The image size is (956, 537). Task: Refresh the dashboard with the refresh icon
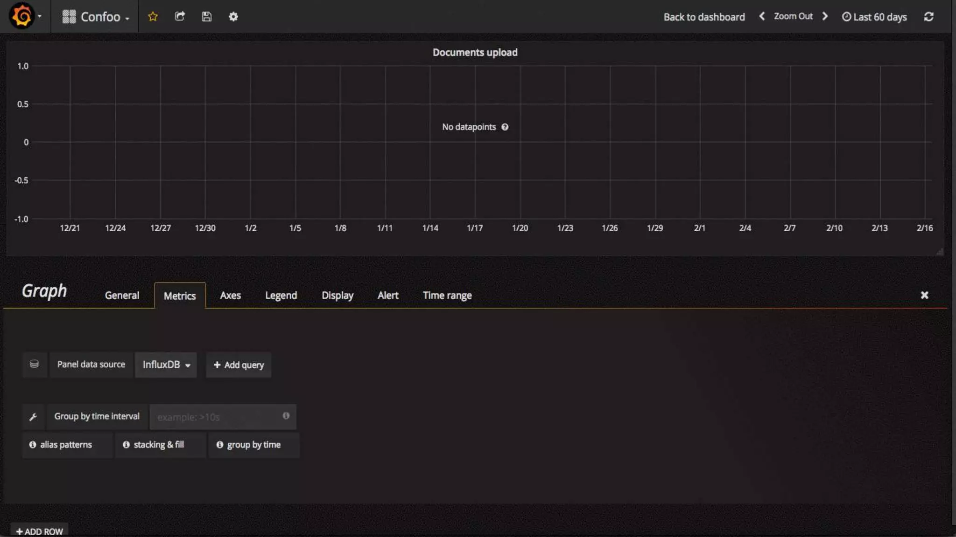[928, 17]
